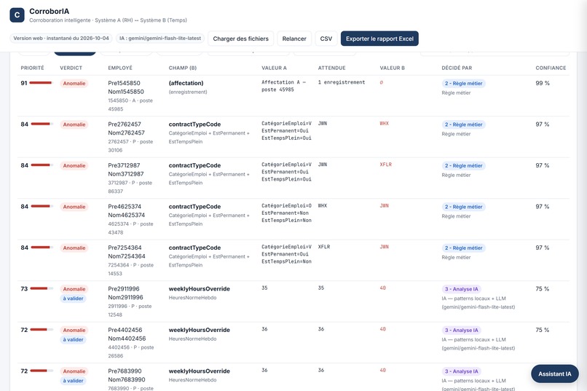Click employee name Pre4625374 Nom4625374
Viewport: 587px width, 391px height.
126,210
